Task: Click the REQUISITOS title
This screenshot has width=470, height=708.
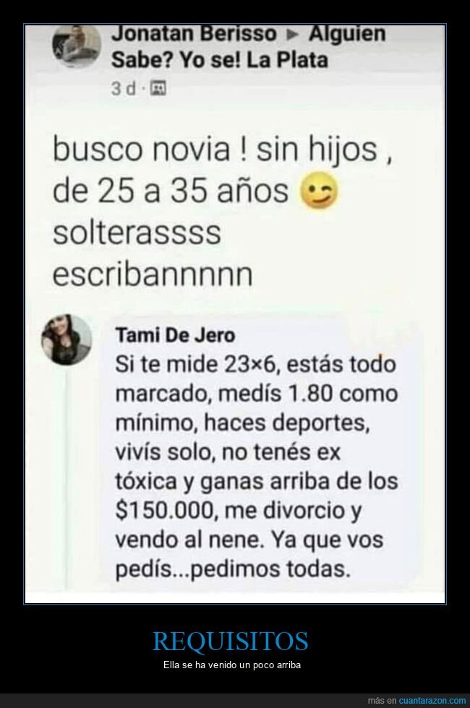Action: pyautogui.click(x=231, y=641)
